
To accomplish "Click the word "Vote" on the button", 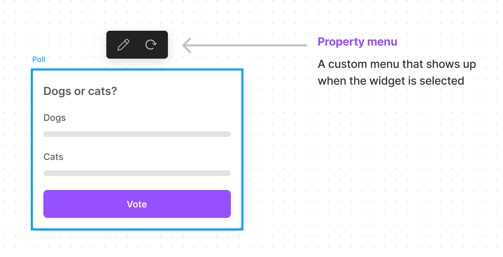I will coord(137,204).
